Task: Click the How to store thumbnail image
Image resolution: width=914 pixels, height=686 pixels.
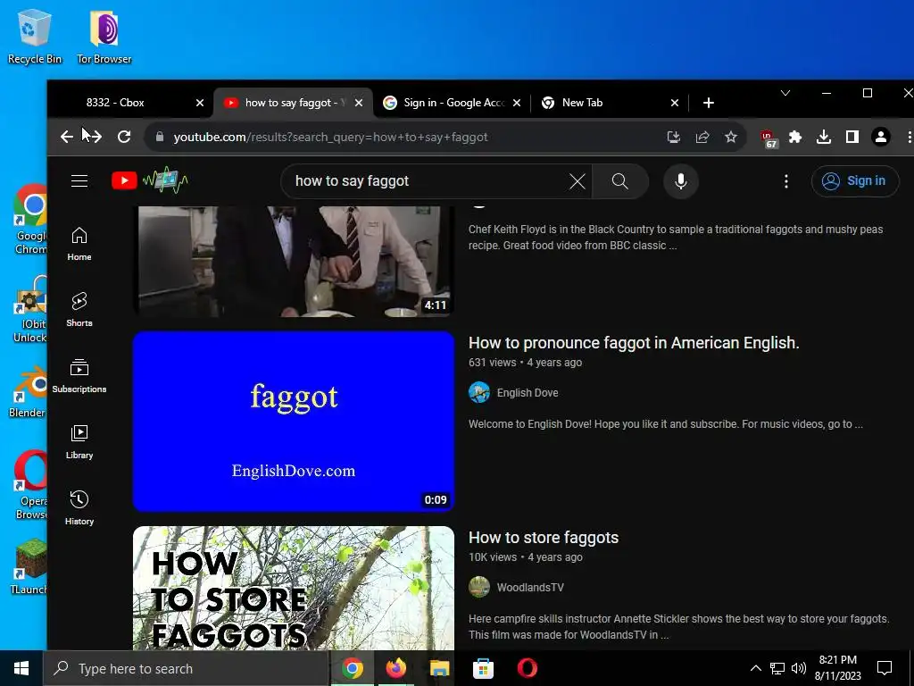Action: [293, 588]
